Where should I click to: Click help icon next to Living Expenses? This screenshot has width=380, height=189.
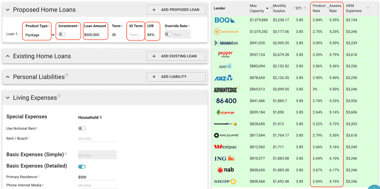tap(59, 96)
